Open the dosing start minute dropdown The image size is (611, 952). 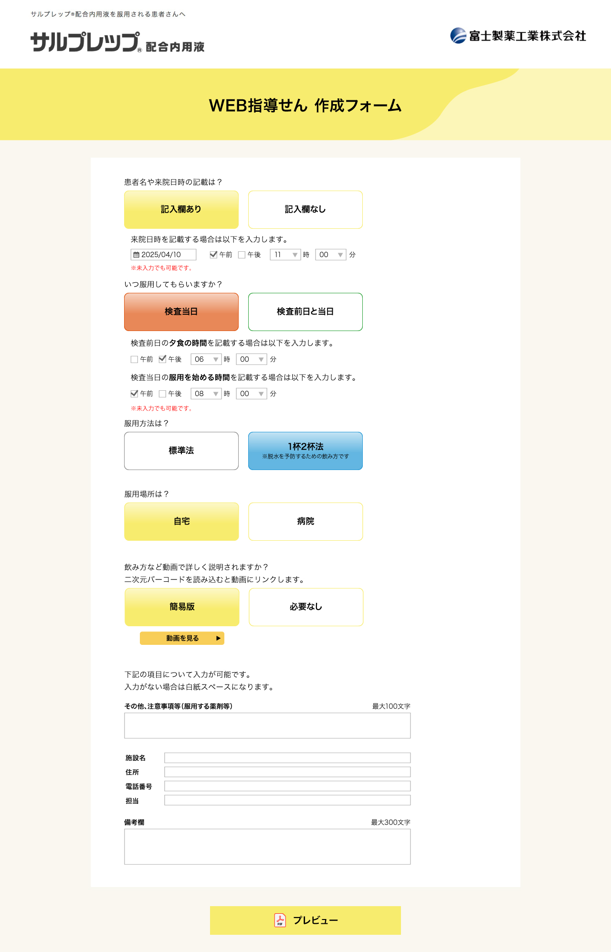click(252, 394)
